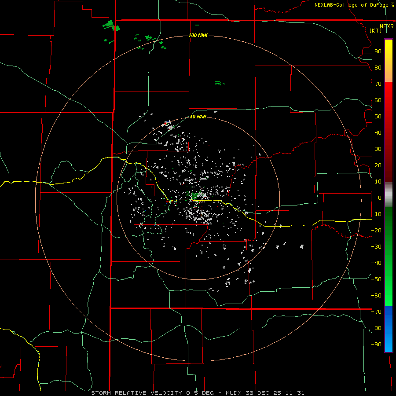Screen dimensions: 396x396
Task: Select the positive 90 knots scale label
Action: 378,51
